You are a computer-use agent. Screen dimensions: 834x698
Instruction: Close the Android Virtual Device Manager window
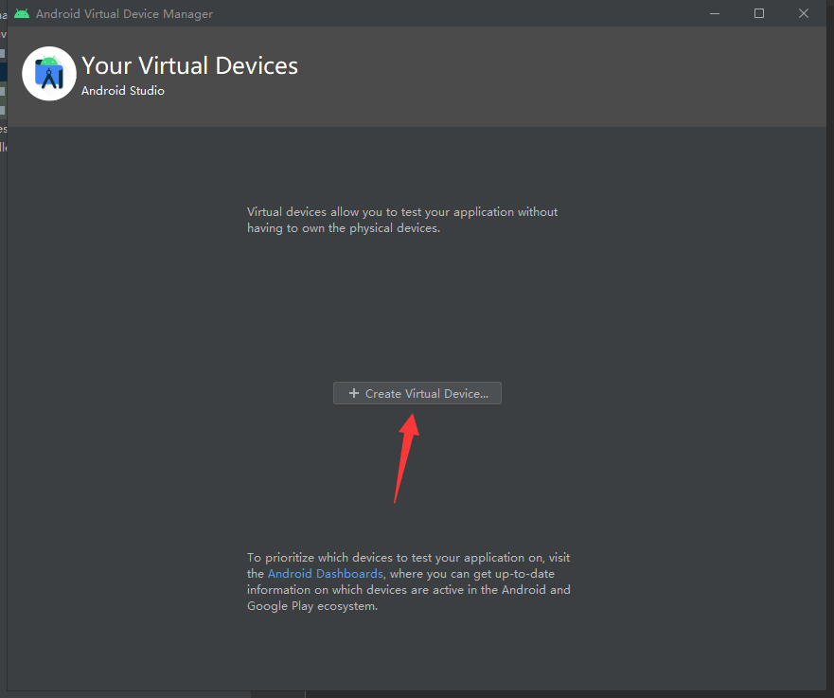click(x=803, y=14)
